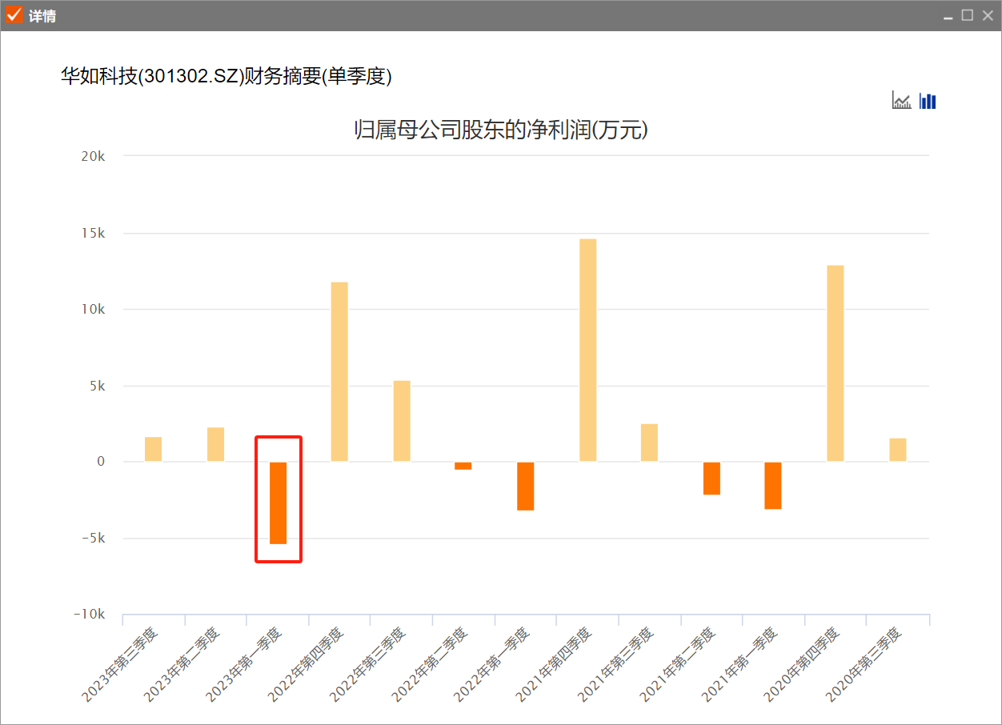The width and height of the screenshot is (1002, 725).
Task: Click the 详情 window title text
Action: [x=42, y=16]
